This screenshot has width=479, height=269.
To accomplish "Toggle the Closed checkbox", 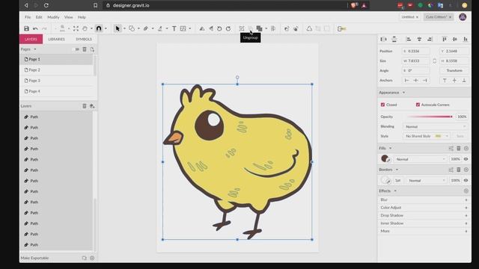I will click(x=382, y=105).
